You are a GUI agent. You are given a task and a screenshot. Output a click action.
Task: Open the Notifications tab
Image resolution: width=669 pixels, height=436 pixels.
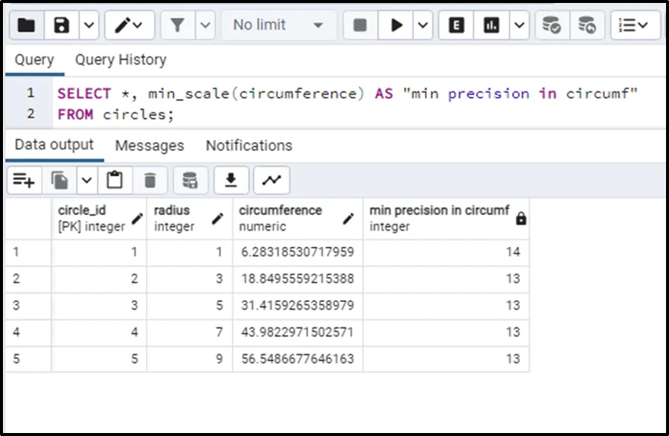click(x=249, y=146)
